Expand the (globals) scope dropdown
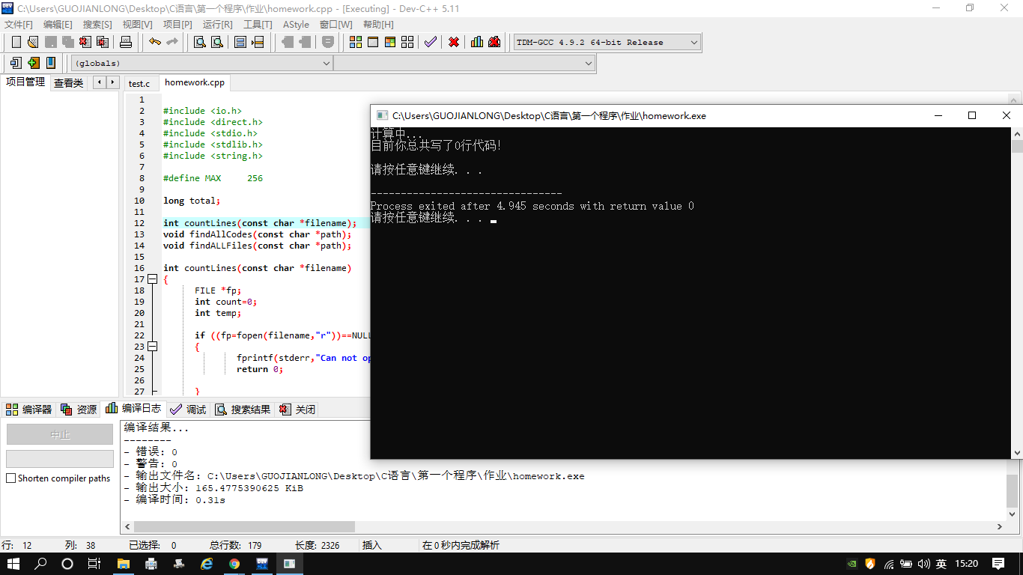 326,64
